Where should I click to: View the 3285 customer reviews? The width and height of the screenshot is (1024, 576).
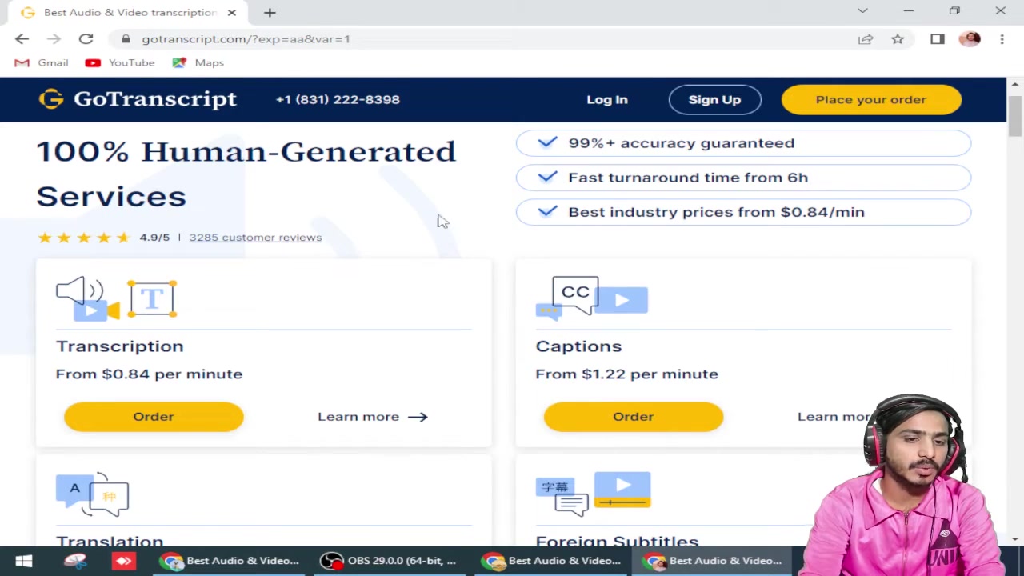(x=255, y=237)
